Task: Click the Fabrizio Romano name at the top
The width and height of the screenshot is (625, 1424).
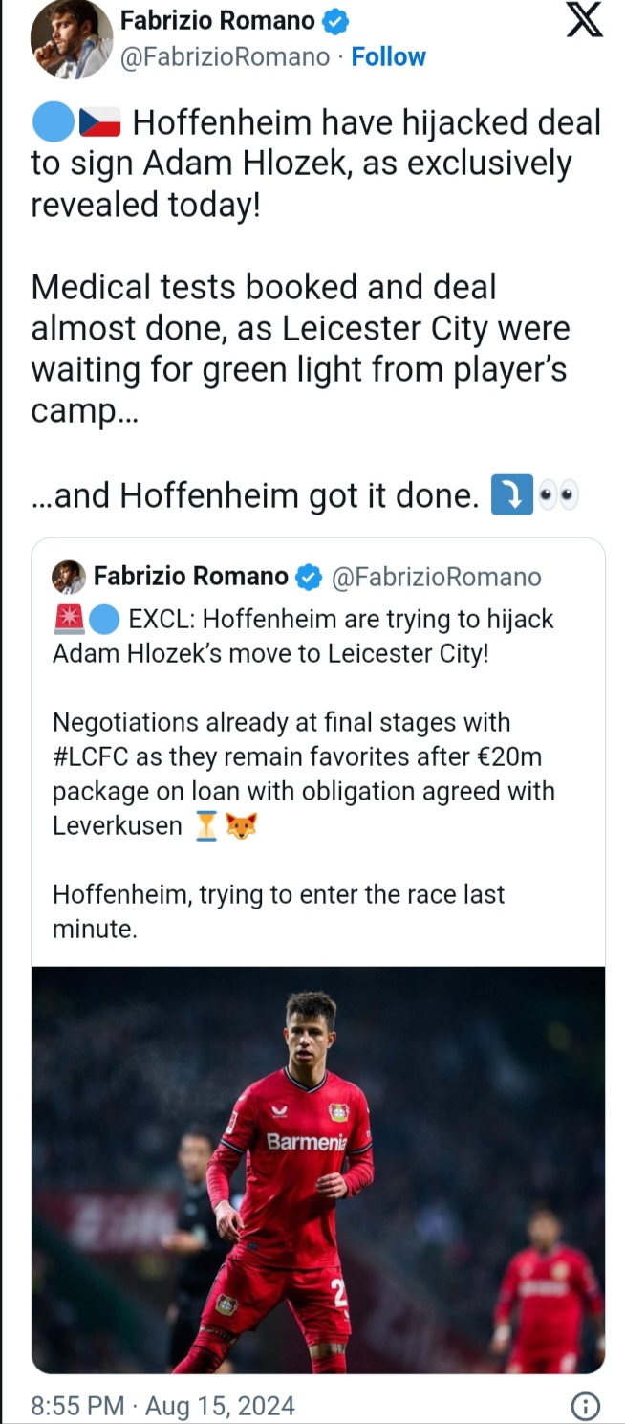Action: [217, 20]
